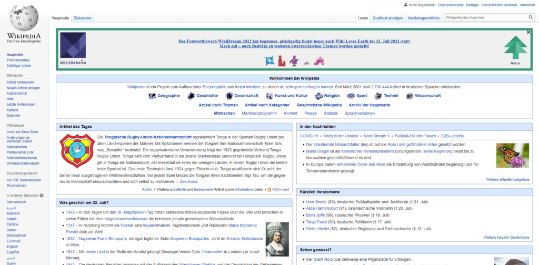This screenshot has height=265, width=539.
Task: Click Letzte Änderungen in sidebar
Action: point(21,104)
